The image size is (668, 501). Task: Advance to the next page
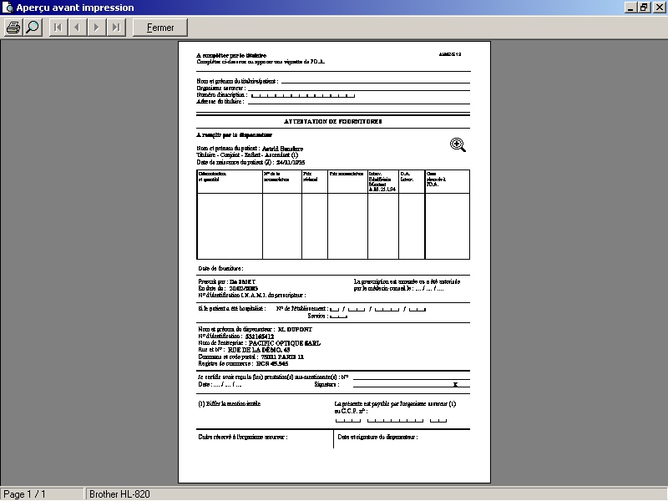coord(97,28)
